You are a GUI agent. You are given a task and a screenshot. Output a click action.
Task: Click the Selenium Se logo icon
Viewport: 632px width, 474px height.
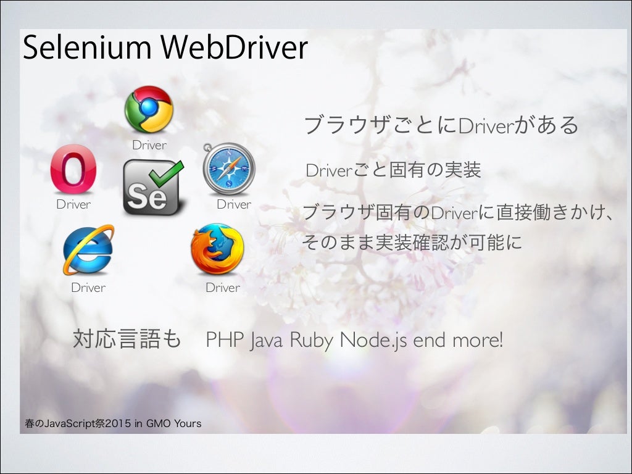tap(153, 188)
